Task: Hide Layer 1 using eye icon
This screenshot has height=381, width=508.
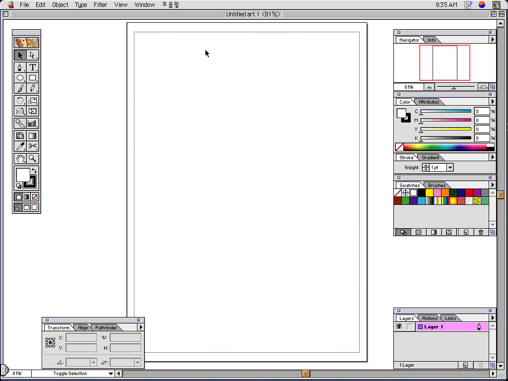Action: tap(399, 327)
